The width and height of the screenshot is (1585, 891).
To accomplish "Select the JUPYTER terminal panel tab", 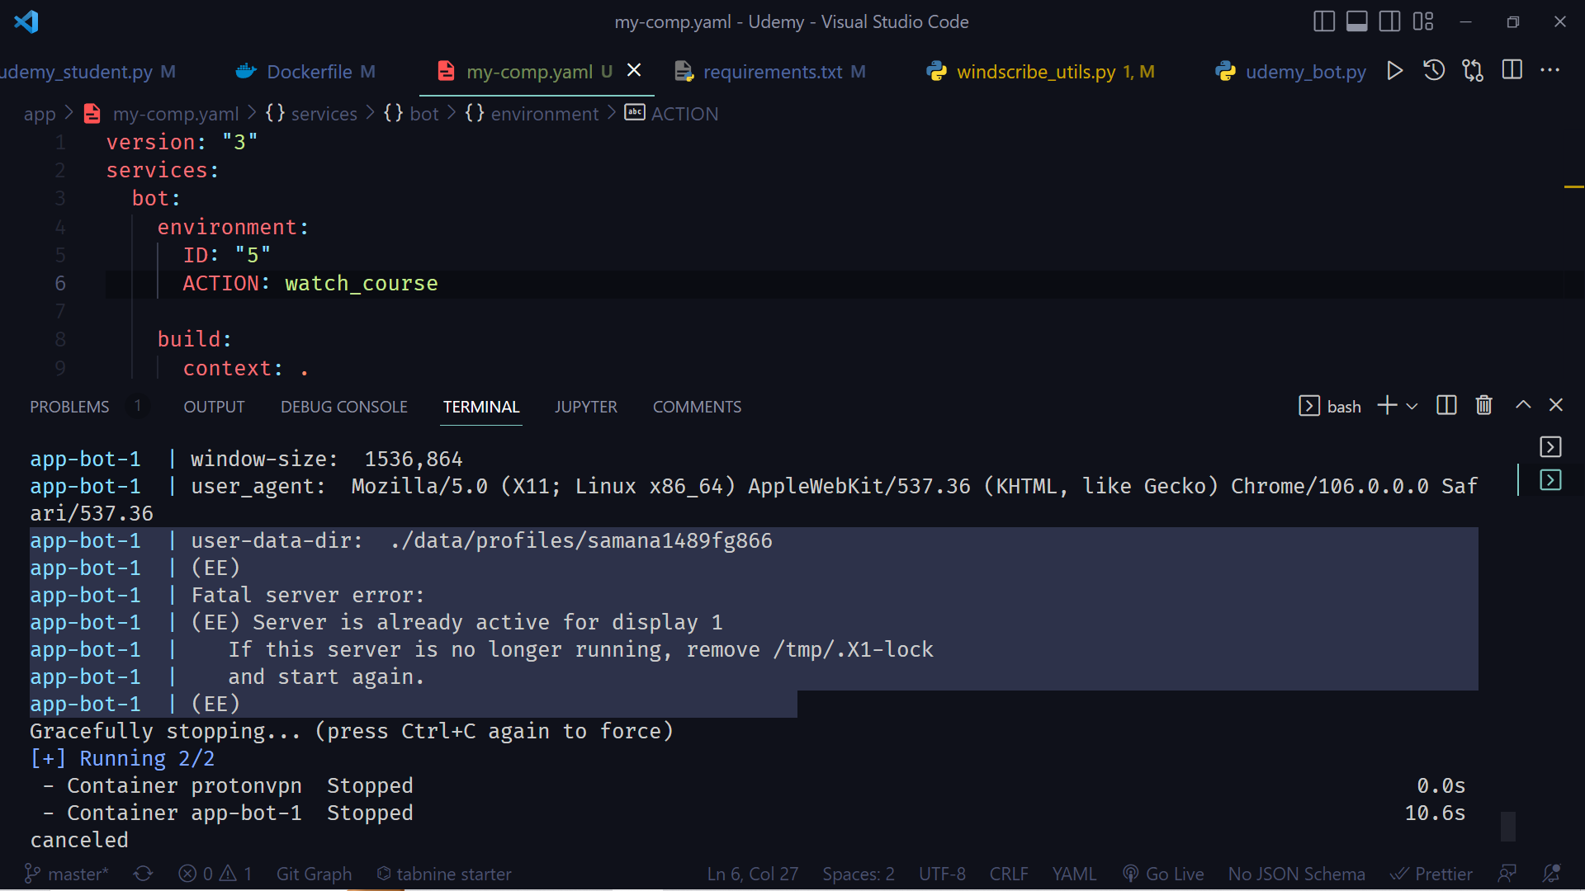I will point(585,406).
